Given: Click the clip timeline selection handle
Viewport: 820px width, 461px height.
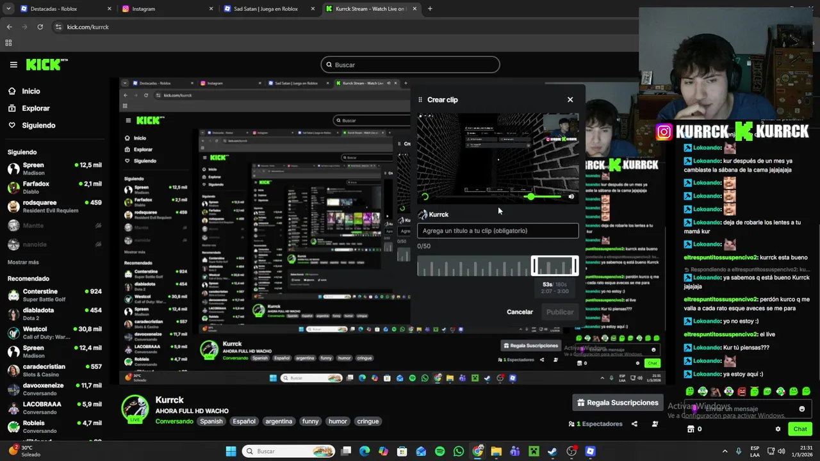Looking at the screenshot, I should 555,266.
